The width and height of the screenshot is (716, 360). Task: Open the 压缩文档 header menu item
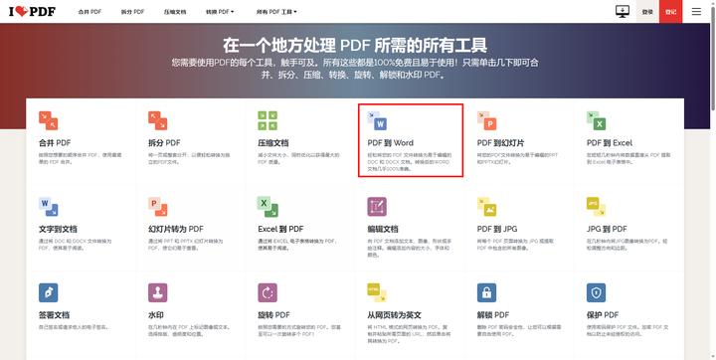point(175,12)
